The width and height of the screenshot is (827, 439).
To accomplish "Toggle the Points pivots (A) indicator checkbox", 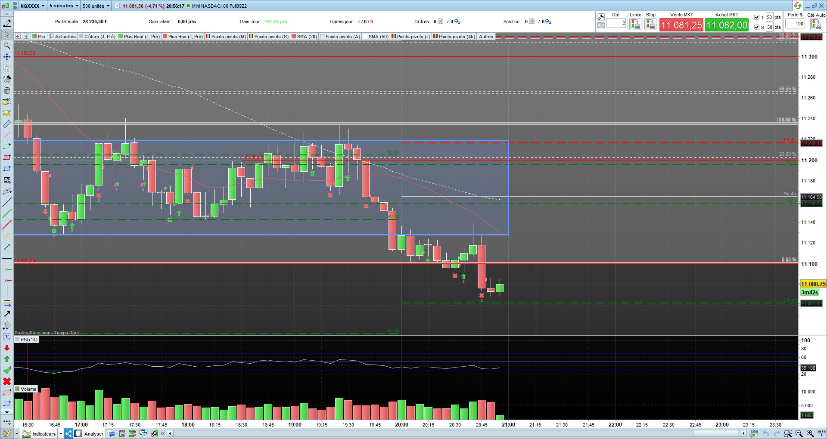I will [x=322, y=37].
